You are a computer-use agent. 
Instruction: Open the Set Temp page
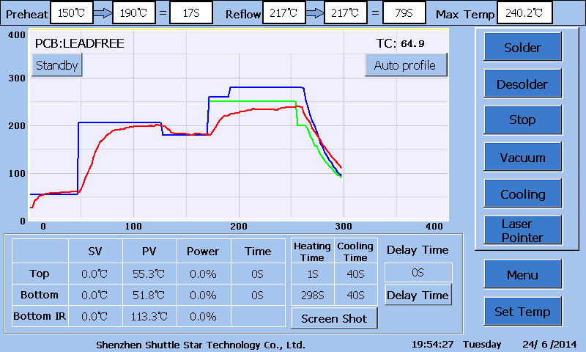522,311
